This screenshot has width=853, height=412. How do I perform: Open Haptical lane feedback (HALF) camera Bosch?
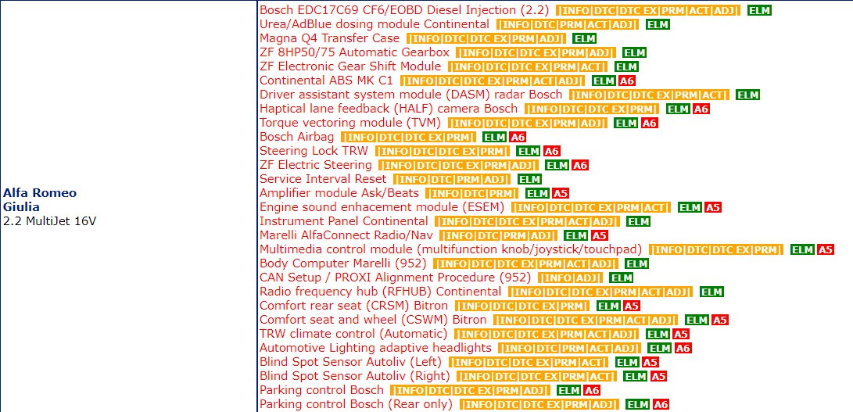pos(389,109)
